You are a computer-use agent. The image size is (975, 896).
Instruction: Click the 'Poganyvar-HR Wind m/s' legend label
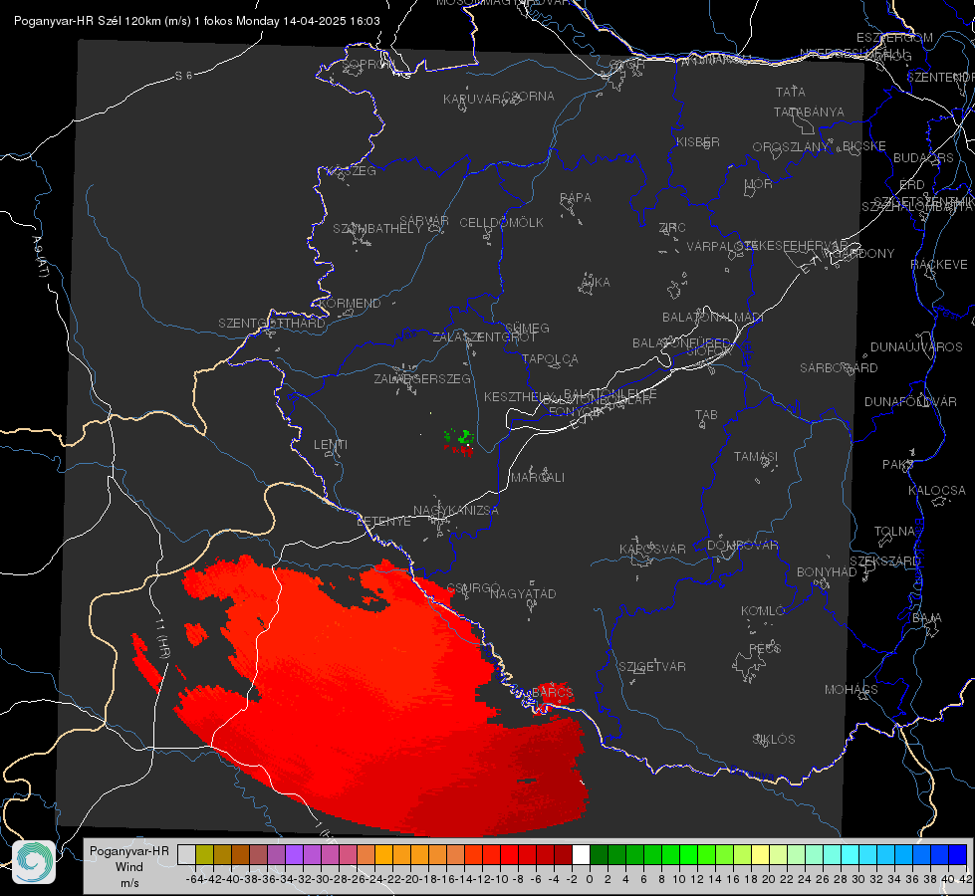point(129,866)
